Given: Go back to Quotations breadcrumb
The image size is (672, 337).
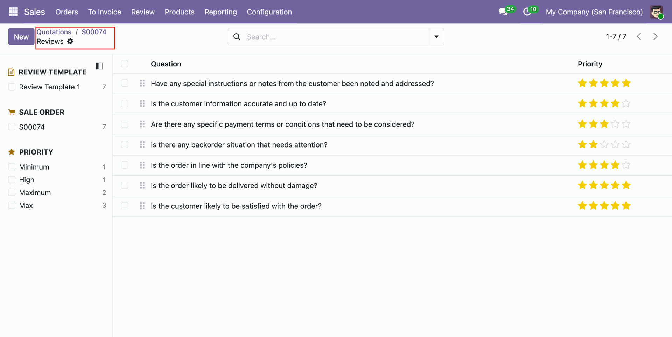Looking at the screenshot, I should coord(54,32).
